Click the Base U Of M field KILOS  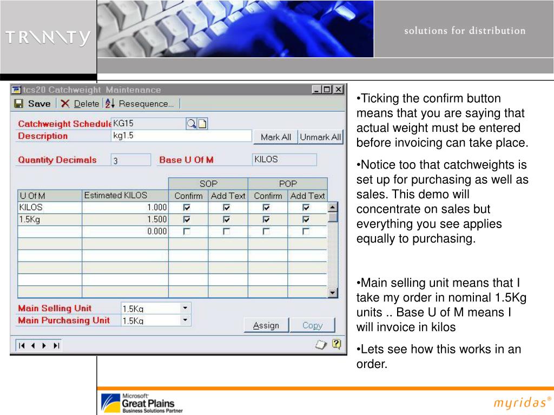[285, 159]
